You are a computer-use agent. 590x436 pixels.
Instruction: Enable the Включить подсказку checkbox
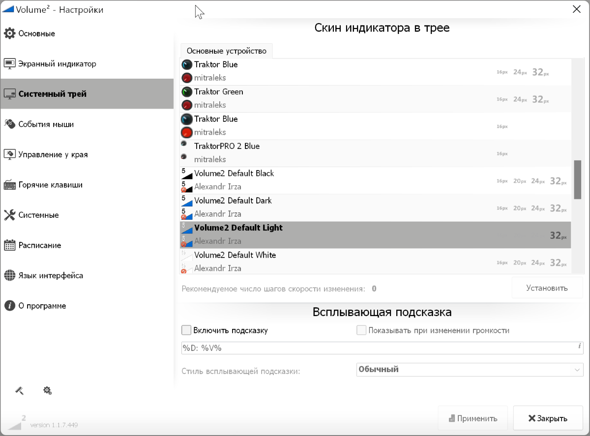click(x=186, y=330)
